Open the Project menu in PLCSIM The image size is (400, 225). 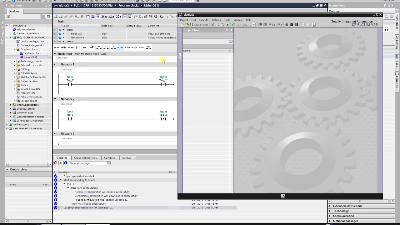[x=184, y=20]
